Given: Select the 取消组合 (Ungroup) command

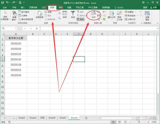Looking at the screenshot, I should [x=130, y=15].
